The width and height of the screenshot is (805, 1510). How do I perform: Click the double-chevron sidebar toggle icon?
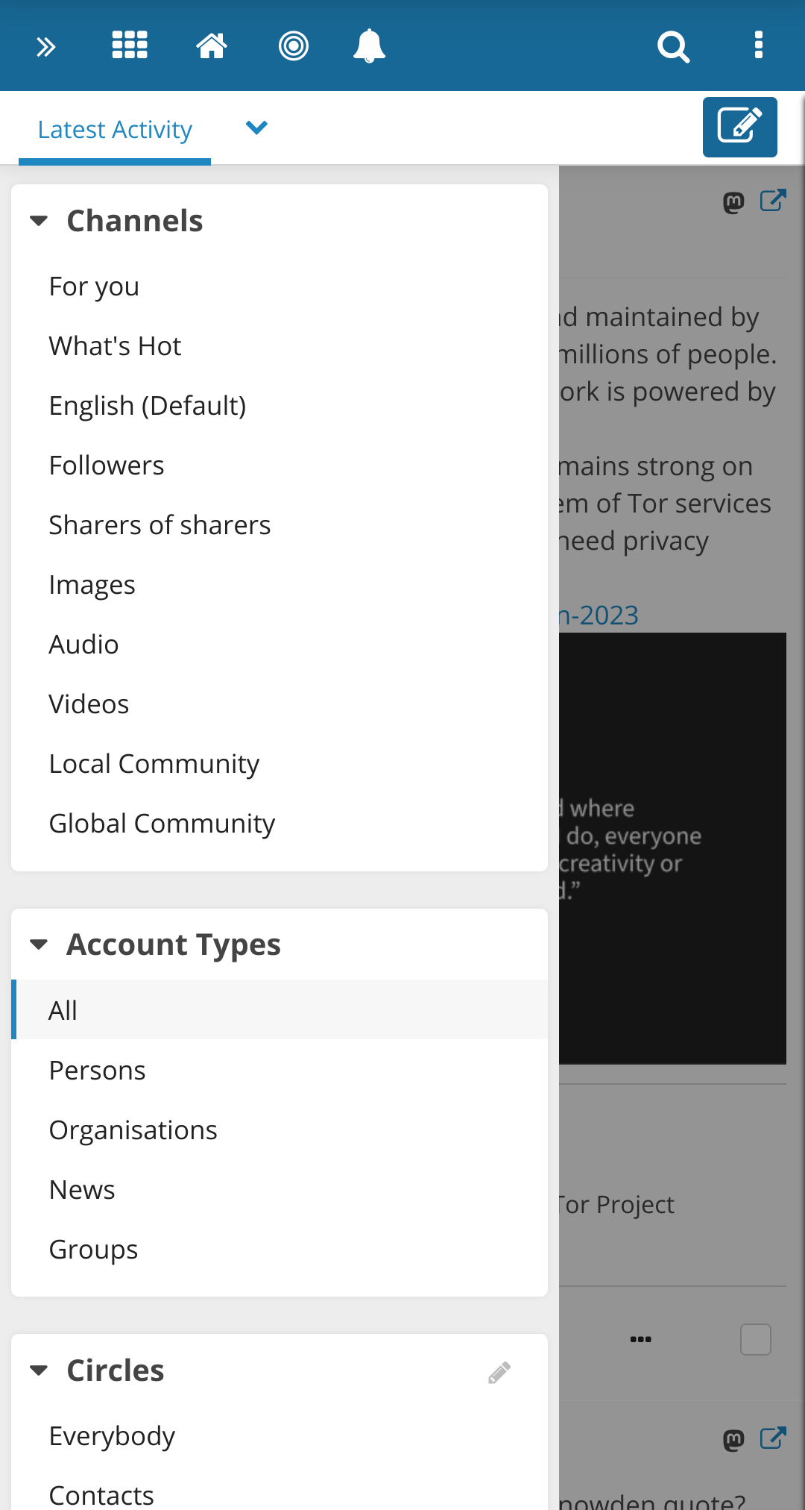click(46, 47)
